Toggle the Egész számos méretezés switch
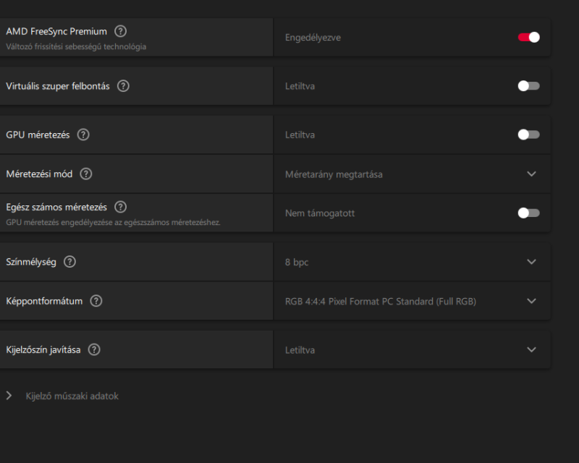The height and width of the screenshot is (463, 579). [x=528, y=213]
